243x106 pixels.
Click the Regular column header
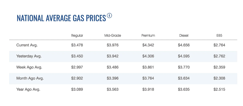tap(77, 35)
